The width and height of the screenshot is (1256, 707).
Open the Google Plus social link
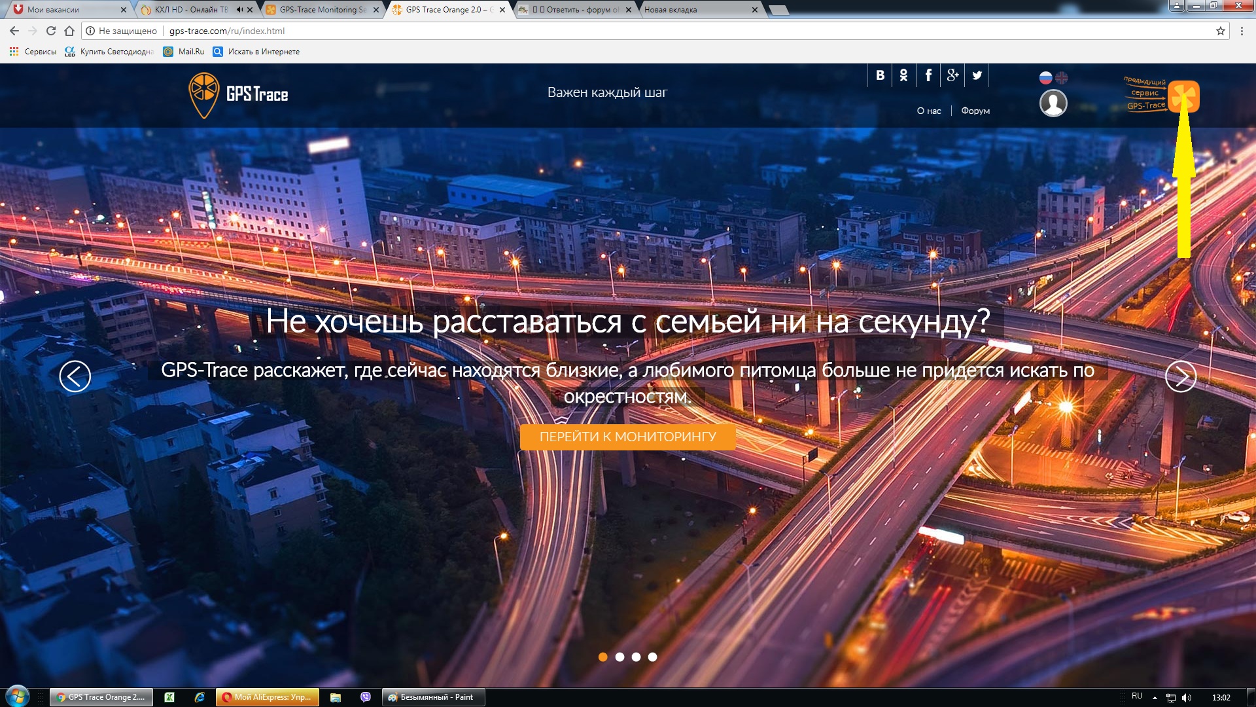pos(952,75)
